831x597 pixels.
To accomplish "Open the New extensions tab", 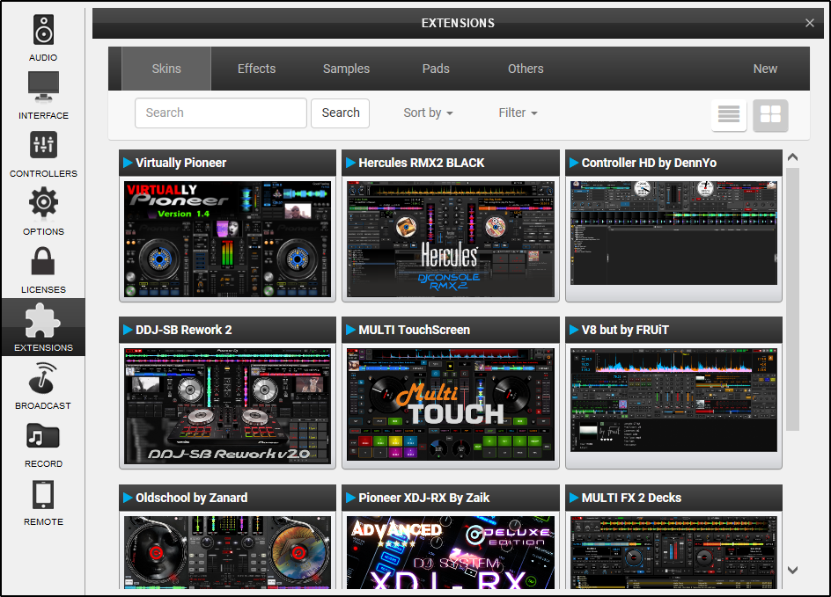I will [x=765, y=69].
